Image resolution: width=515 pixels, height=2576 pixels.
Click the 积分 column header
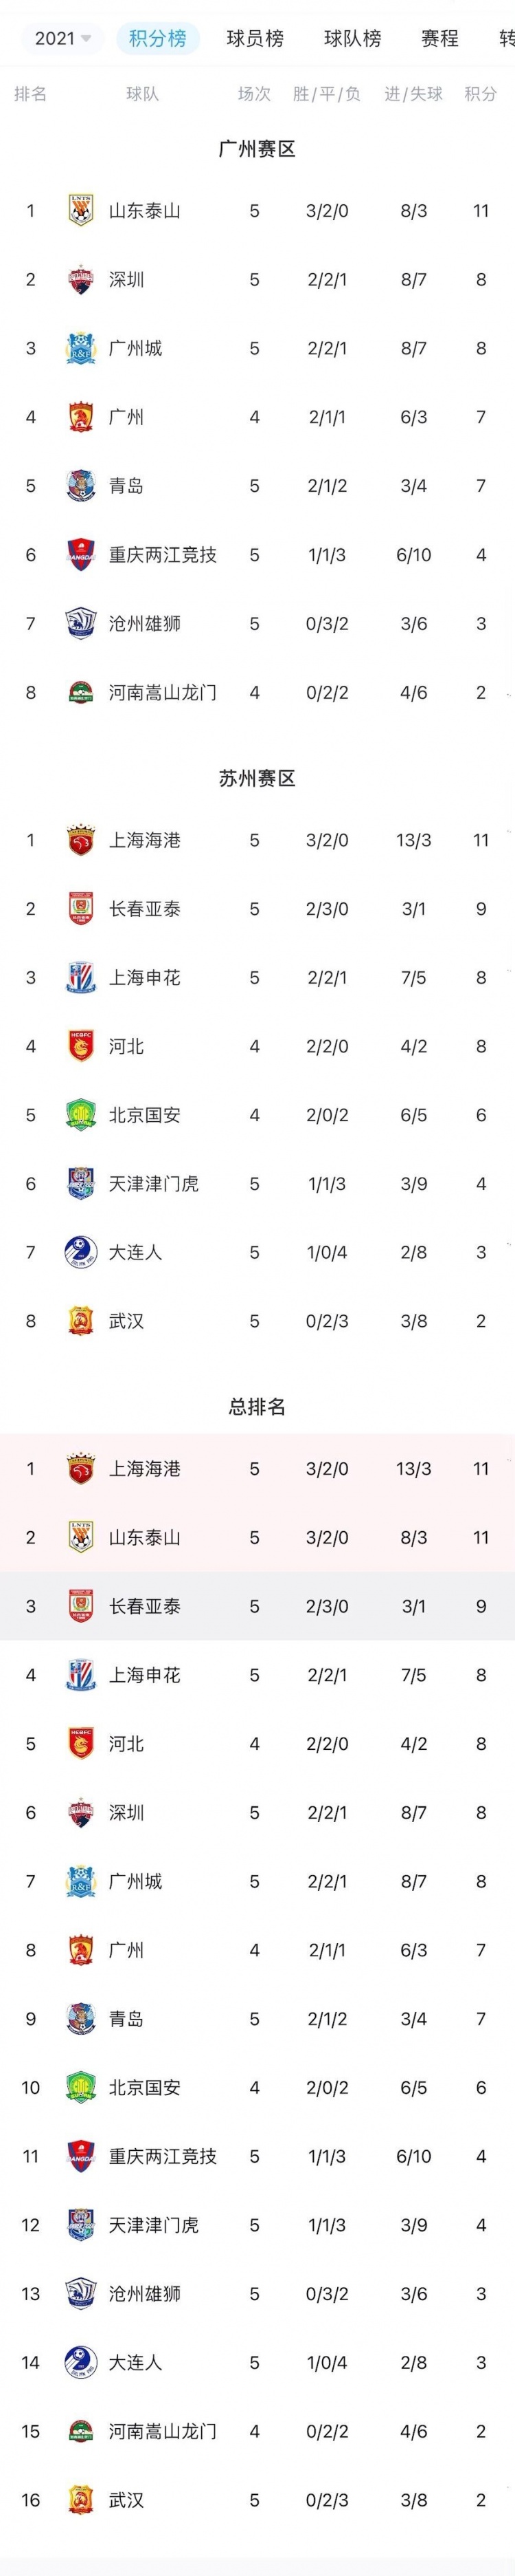coord(480,94)
